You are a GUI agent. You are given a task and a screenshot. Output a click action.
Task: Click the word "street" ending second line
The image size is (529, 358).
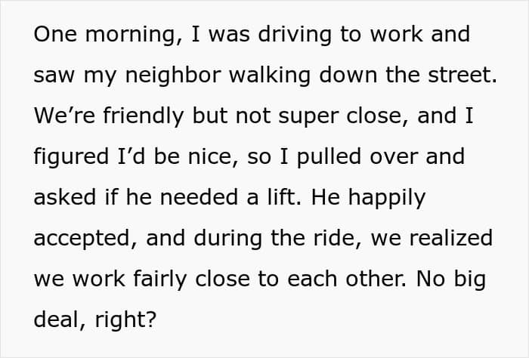click(459, 76)
